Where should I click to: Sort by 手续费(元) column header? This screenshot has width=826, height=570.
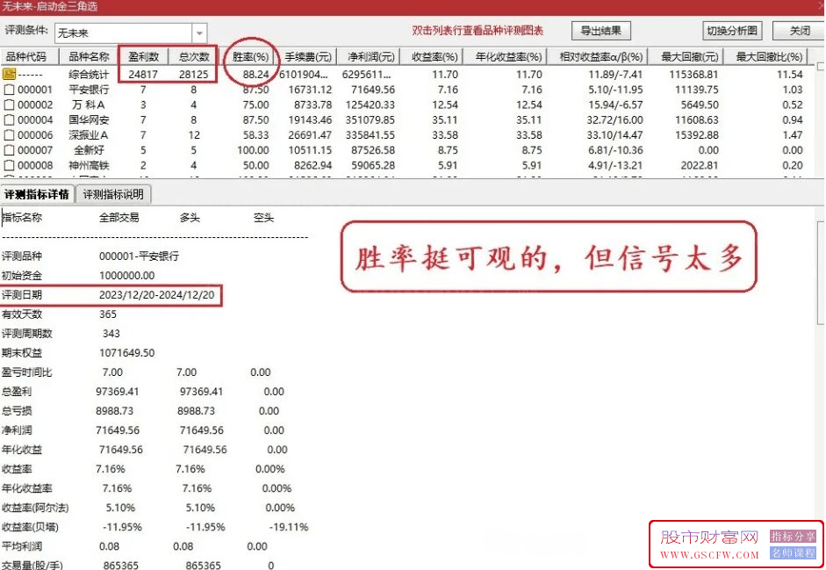point(307,56)
